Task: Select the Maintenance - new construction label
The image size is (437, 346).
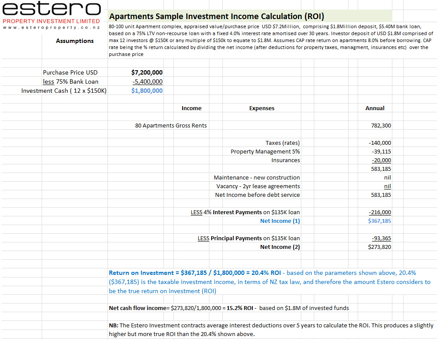Action: [x=257, y=177]
